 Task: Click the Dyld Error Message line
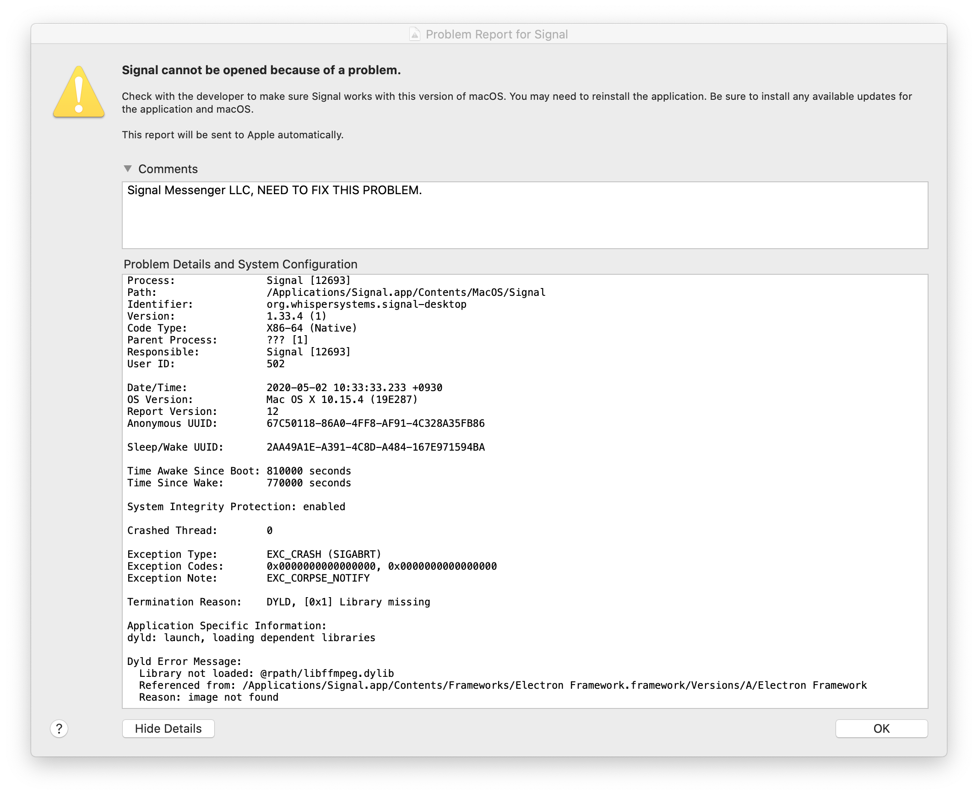point(185,661)
